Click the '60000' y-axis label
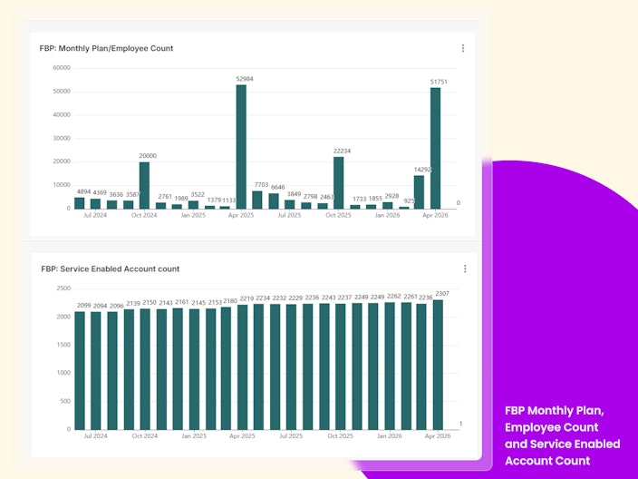Image resolution: width=638 pixels, height=479 pixels. pyautogui.click(x=62, y=68)
